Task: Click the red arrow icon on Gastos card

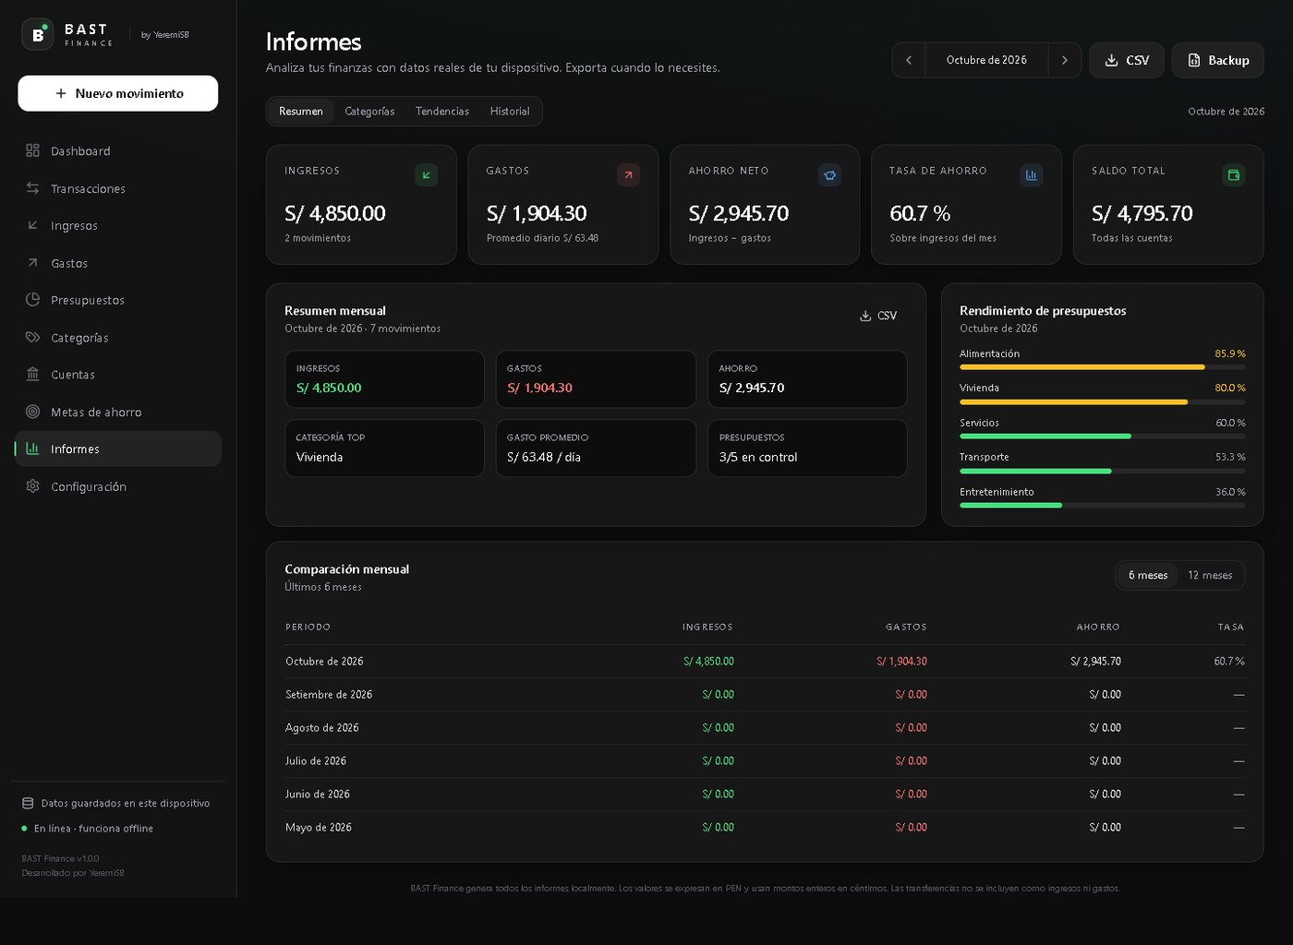Action: point(628,174)
